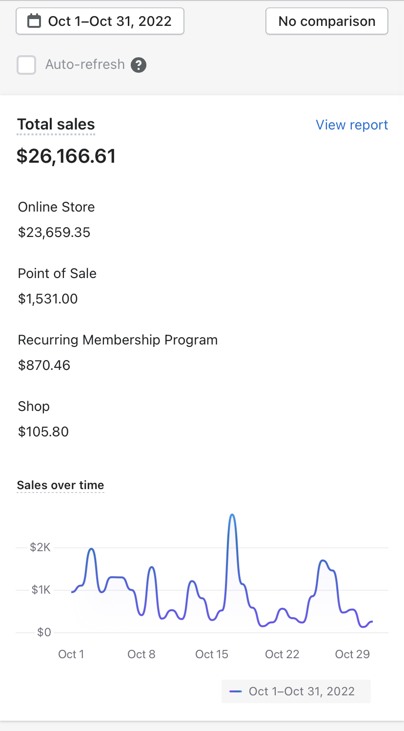Image resolution: width=404 pixels, height=731 pixels.
Task: Click the calendar icon in date picker
Action: click(34, 21)
